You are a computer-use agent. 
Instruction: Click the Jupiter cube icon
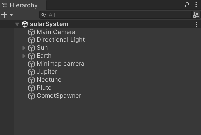(31, 72)
